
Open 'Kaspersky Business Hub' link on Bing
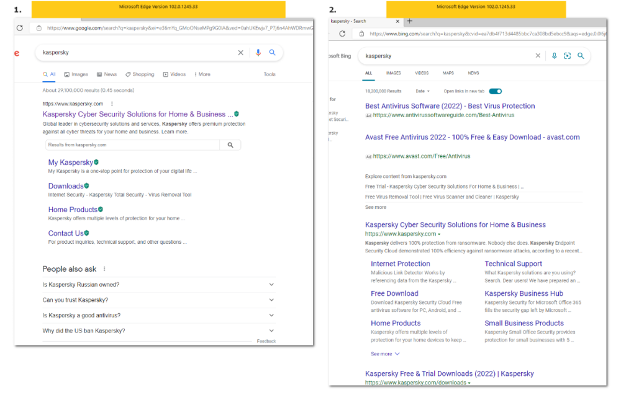pos(524,293)
